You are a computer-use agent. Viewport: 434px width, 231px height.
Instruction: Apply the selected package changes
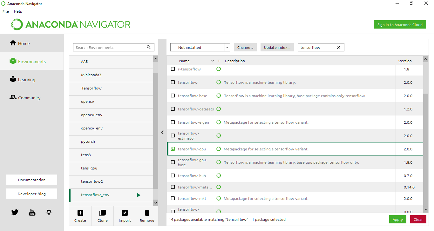click(397, 219)
